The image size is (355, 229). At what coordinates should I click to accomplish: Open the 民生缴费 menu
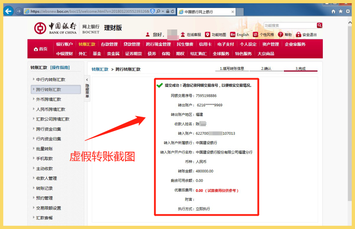tap(185, 44)
